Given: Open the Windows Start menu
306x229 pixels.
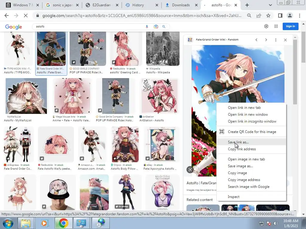Looking at the screenshot, I should click(8, 223).
